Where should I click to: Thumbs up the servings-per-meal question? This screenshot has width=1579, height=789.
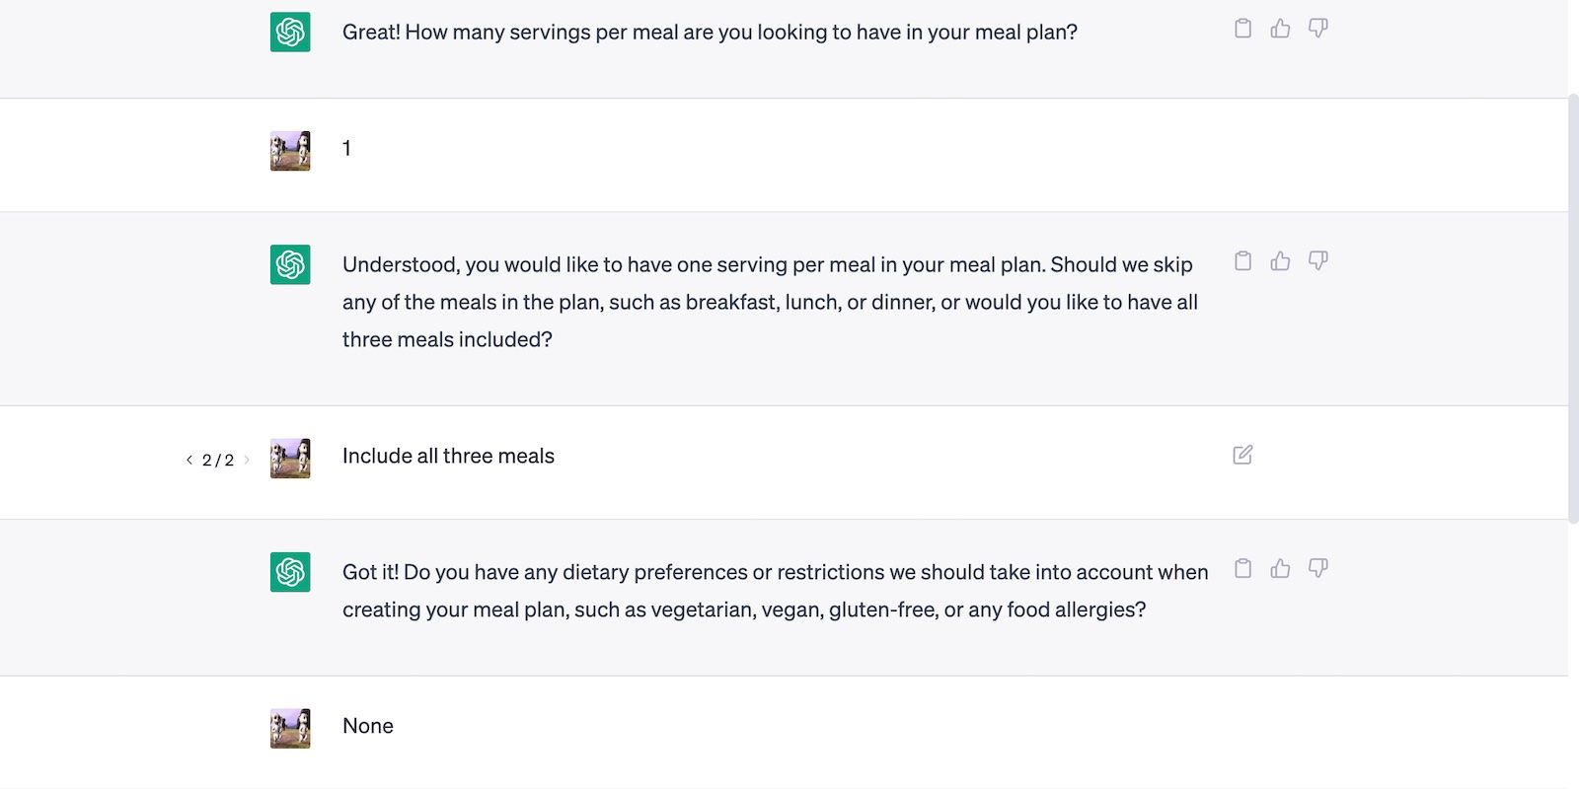click(x=1280, y=29)
